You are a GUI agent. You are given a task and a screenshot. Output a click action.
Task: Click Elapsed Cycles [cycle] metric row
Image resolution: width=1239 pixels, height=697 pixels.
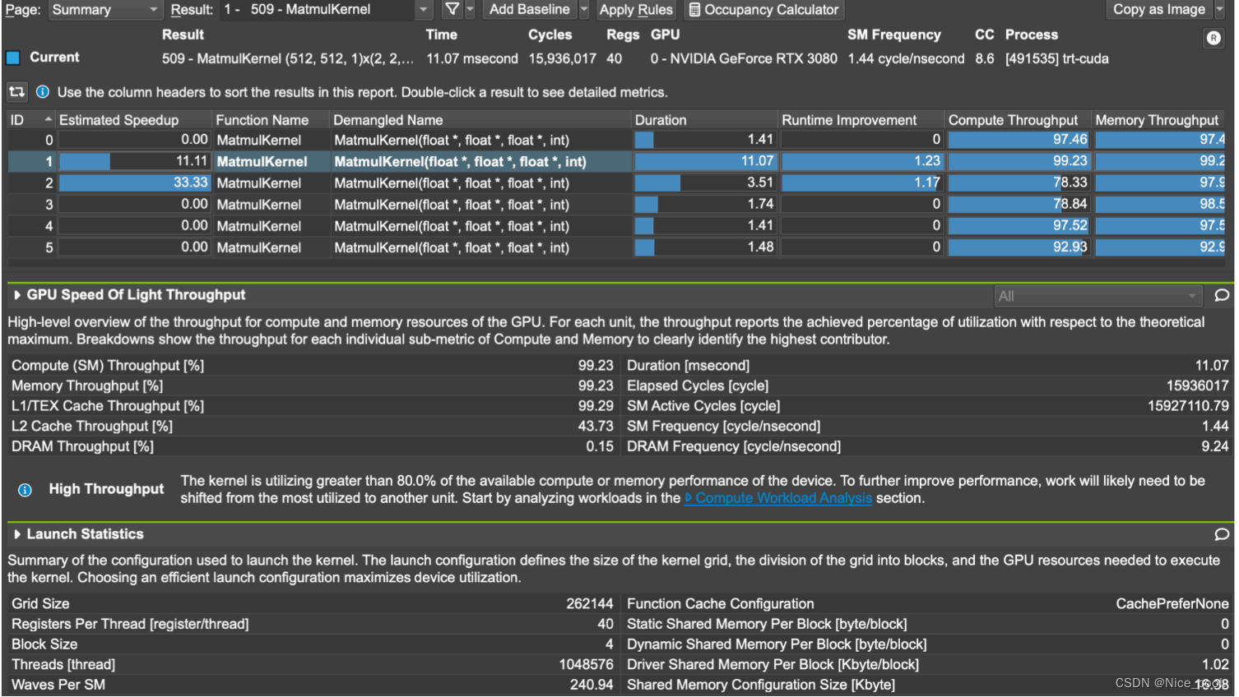[928, 385]
